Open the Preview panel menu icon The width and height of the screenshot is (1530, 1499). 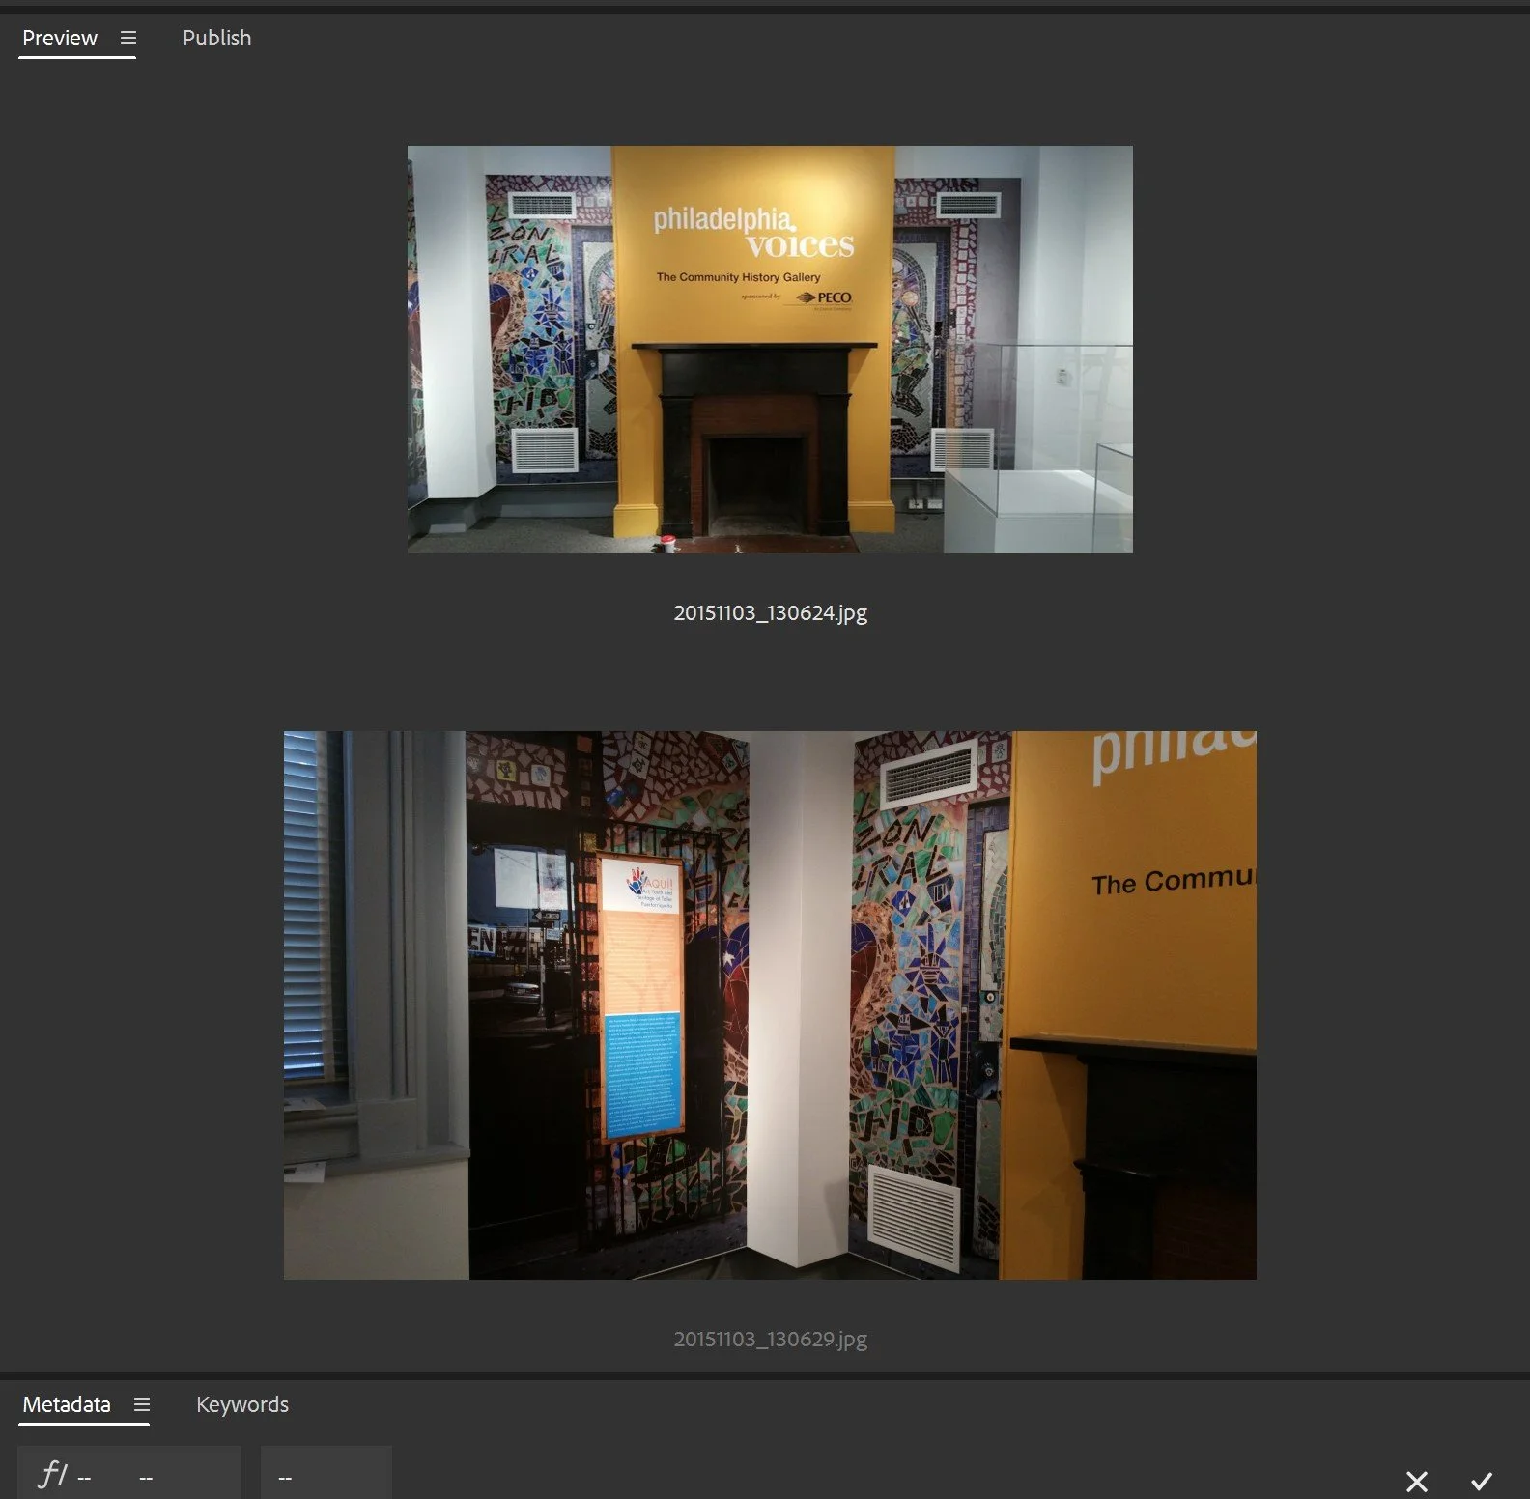(128, 38)
